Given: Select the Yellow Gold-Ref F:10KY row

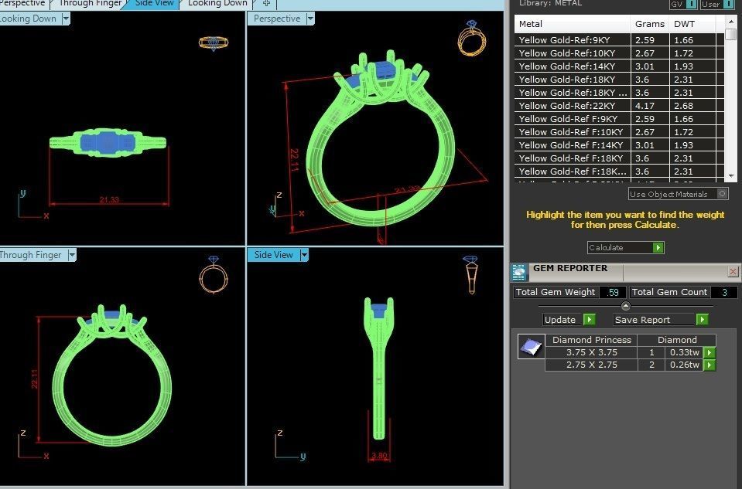Looking at the screenshot, I should tap(619, 132).
